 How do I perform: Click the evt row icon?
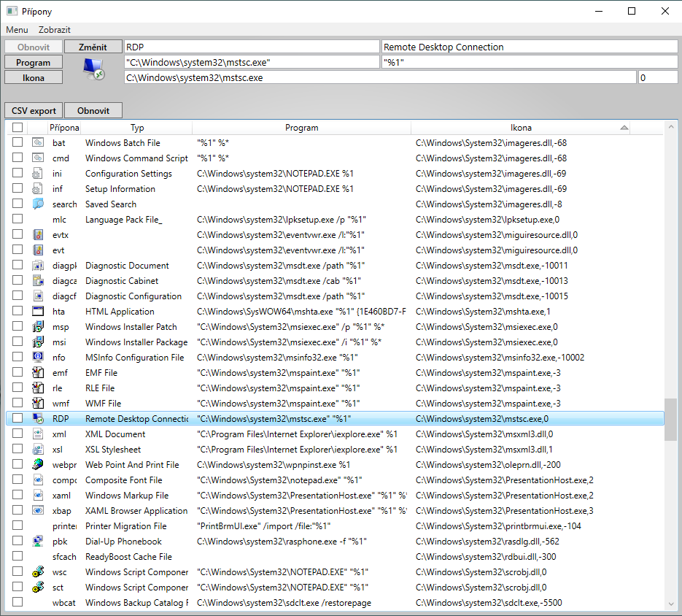pyautogui.click(x=38, y=250)
